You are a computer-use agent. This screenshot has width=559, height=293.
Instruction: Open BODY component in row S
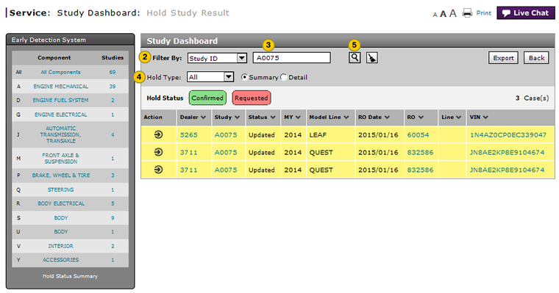click(x=60, y=218)
